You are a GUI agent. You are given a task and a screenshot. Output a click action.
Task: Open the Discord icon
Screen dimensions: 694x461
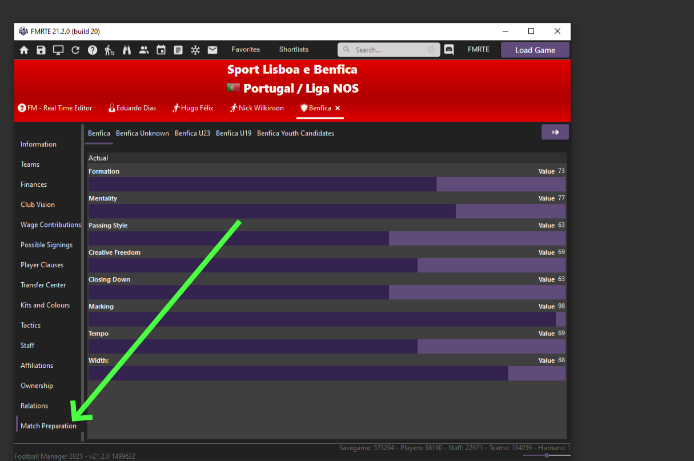coord(449,50)
